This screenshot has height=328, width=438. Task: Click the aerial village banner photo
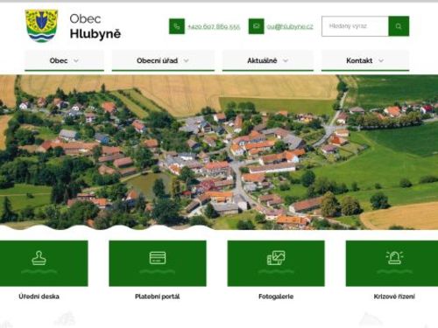pyautogui.click(x=219, y=152)
